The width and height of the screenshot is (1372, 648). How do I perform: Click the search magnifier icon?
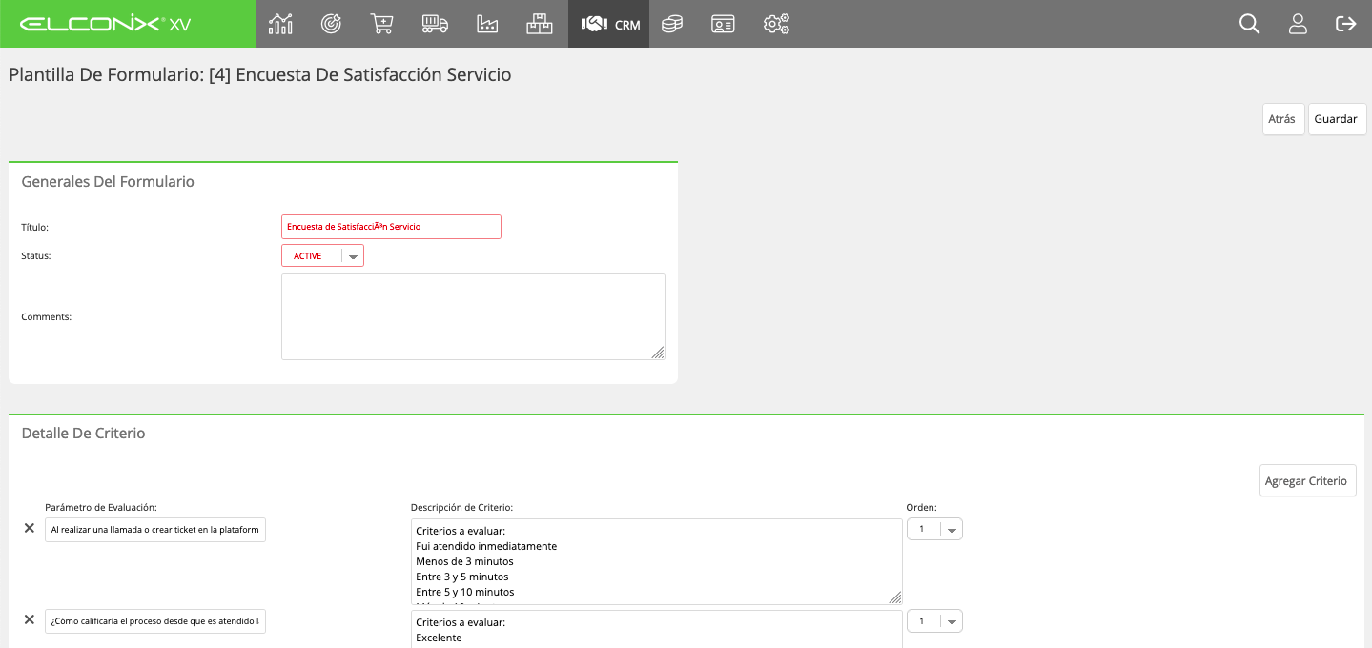pos(1249,24)
